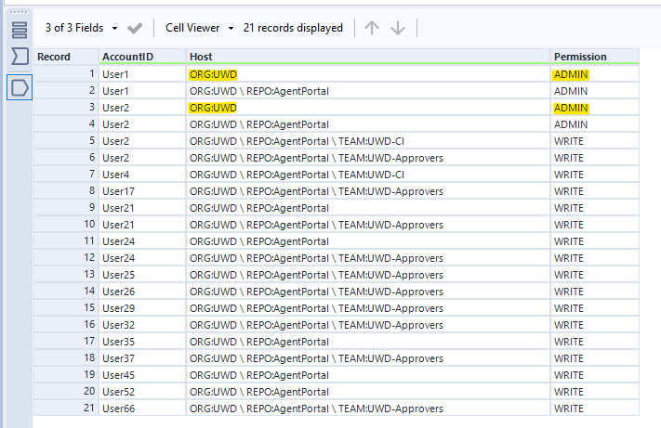This screenshot has height=428, width=661.
Task: Open the 3 of 3 Fields dropdown
Action: [x=82, y=28]
